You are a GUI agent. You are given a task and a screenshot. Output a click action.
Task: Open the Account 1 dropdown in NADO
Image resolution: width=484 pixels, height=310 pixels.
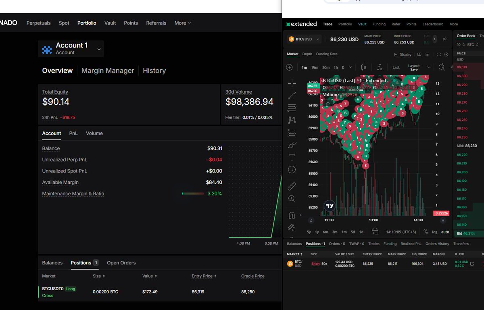click(x=99, y=49)
